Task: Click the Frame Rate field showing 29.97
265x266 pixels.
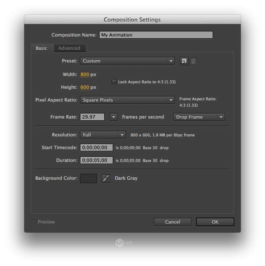Action: click(92, 117)
